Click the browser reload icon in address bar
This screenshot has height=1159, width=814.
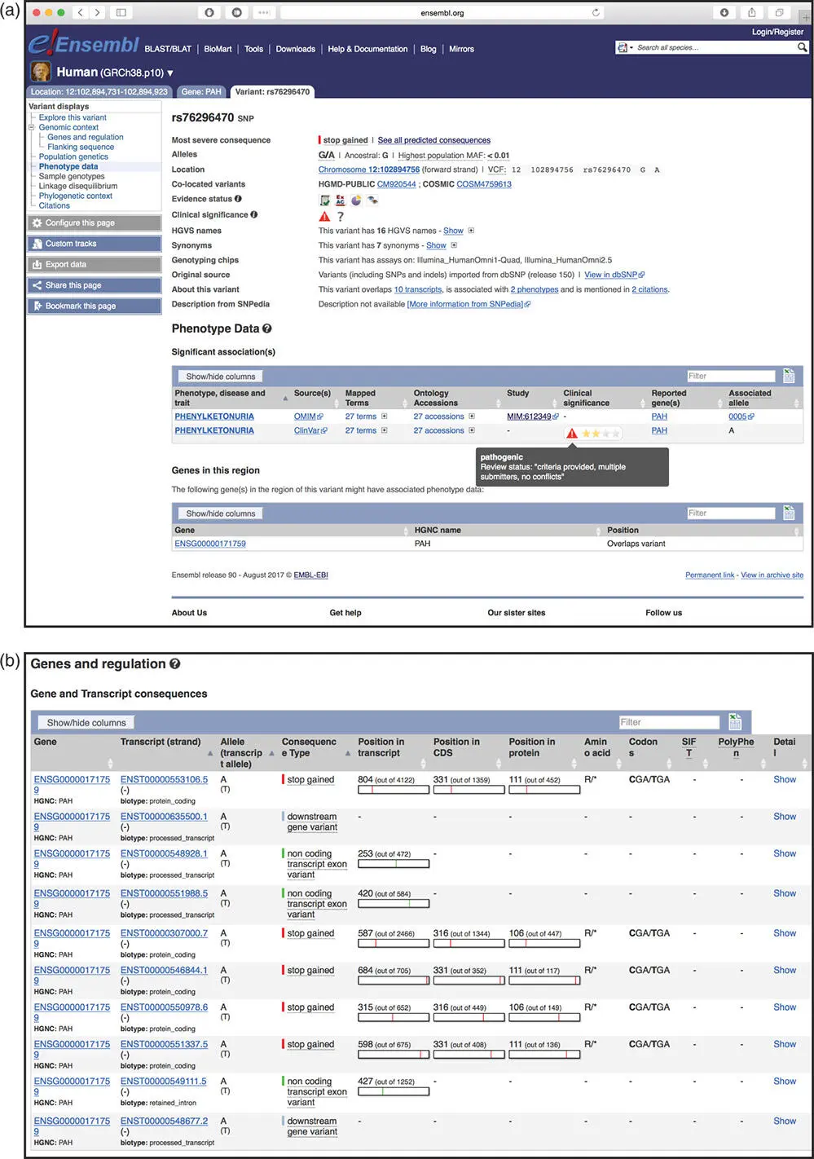point(596,12)
